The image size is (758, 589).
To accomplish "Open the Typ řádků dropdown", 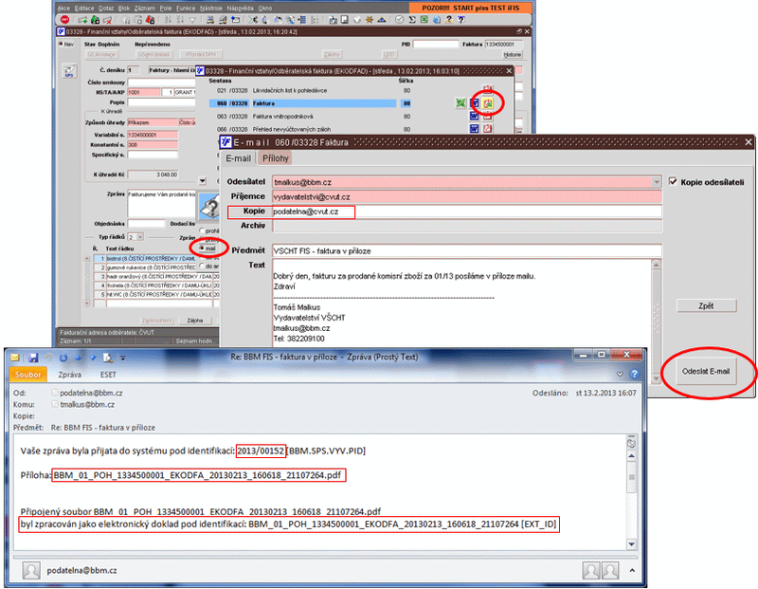I will tap(140, 237).
